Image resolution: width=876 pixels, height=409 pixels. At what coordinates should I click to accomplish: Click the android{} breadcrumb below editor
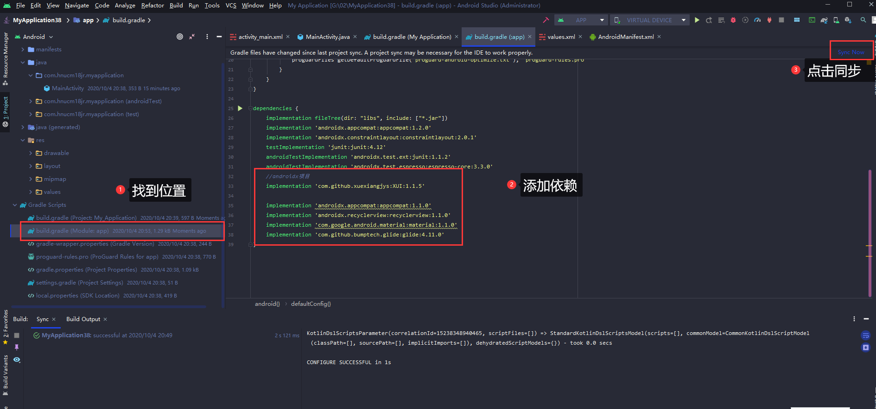[267, 304]
